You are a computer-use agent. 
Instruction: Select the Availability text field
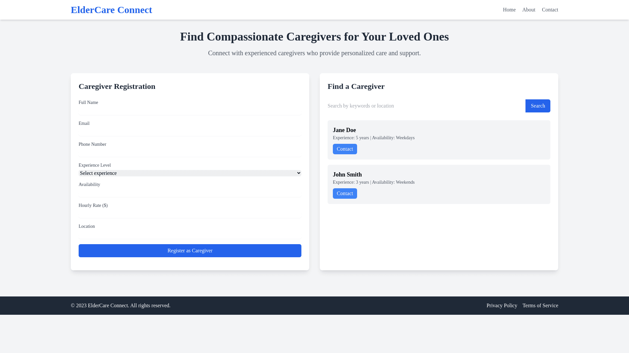(x=190, y=193)
